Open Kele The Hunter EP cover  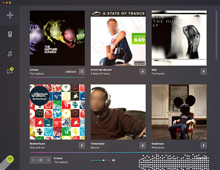pos(179,38)
